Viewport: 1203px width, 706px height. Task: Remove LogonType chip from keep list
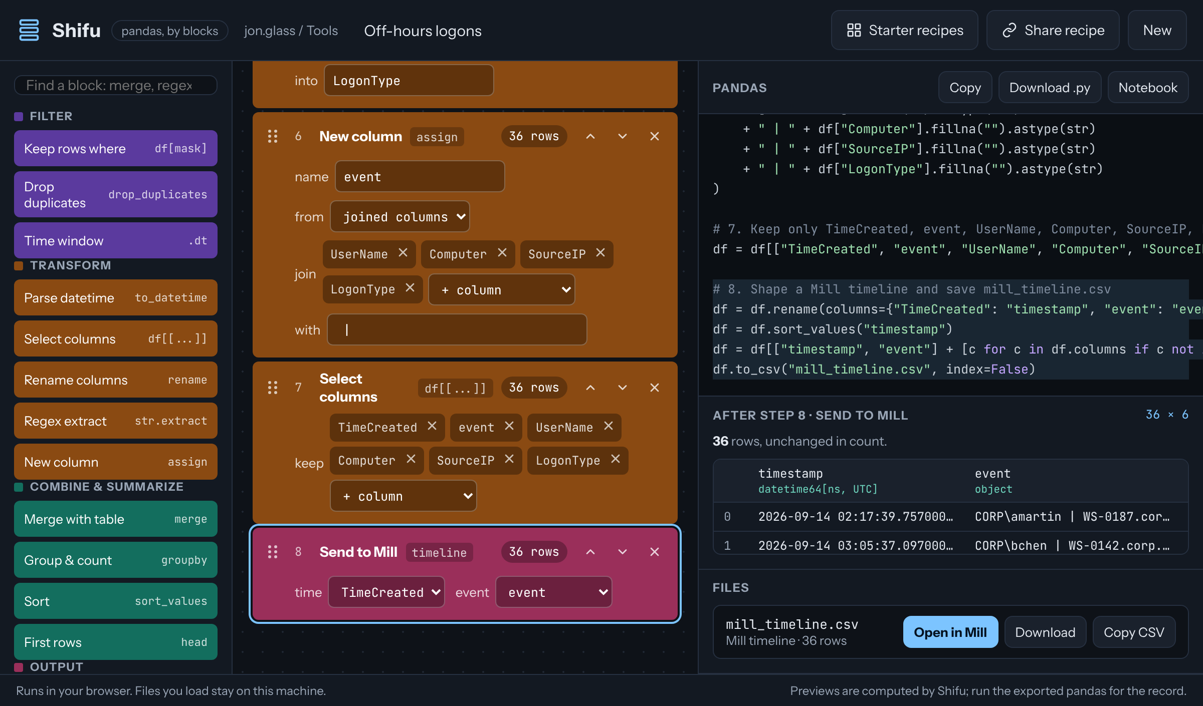pyautogui.click(x=616, y=459)
